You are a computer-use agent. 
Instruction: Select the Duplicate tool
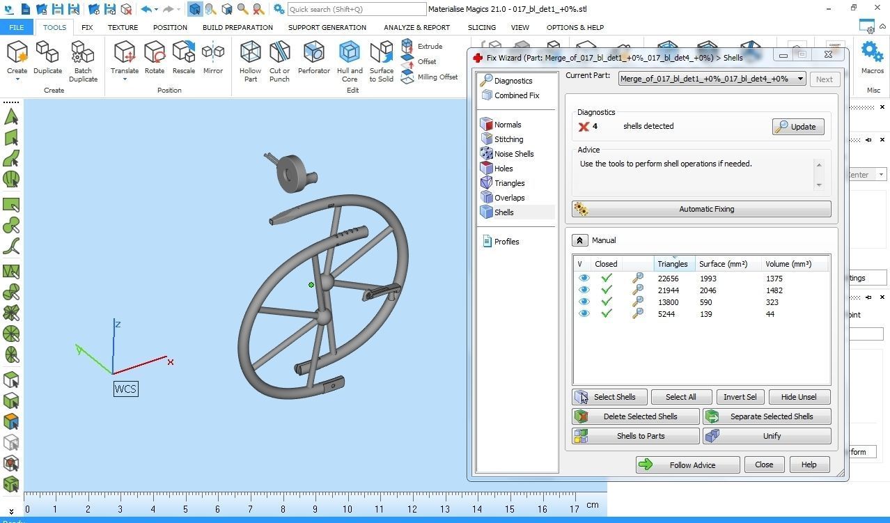[47, 58]
